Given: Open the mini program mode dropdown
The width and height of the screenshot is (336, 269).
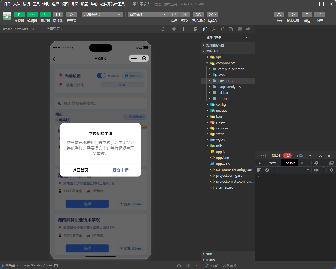Looking at the screenshot, I should 102,15.
